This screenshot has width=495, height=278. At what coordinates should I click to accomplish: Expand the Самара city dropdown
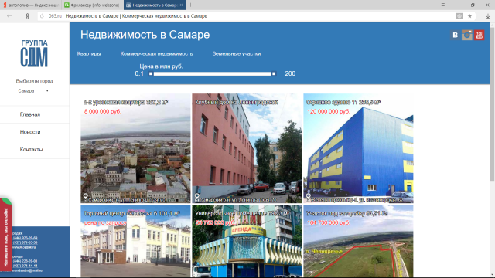(33, 91)
